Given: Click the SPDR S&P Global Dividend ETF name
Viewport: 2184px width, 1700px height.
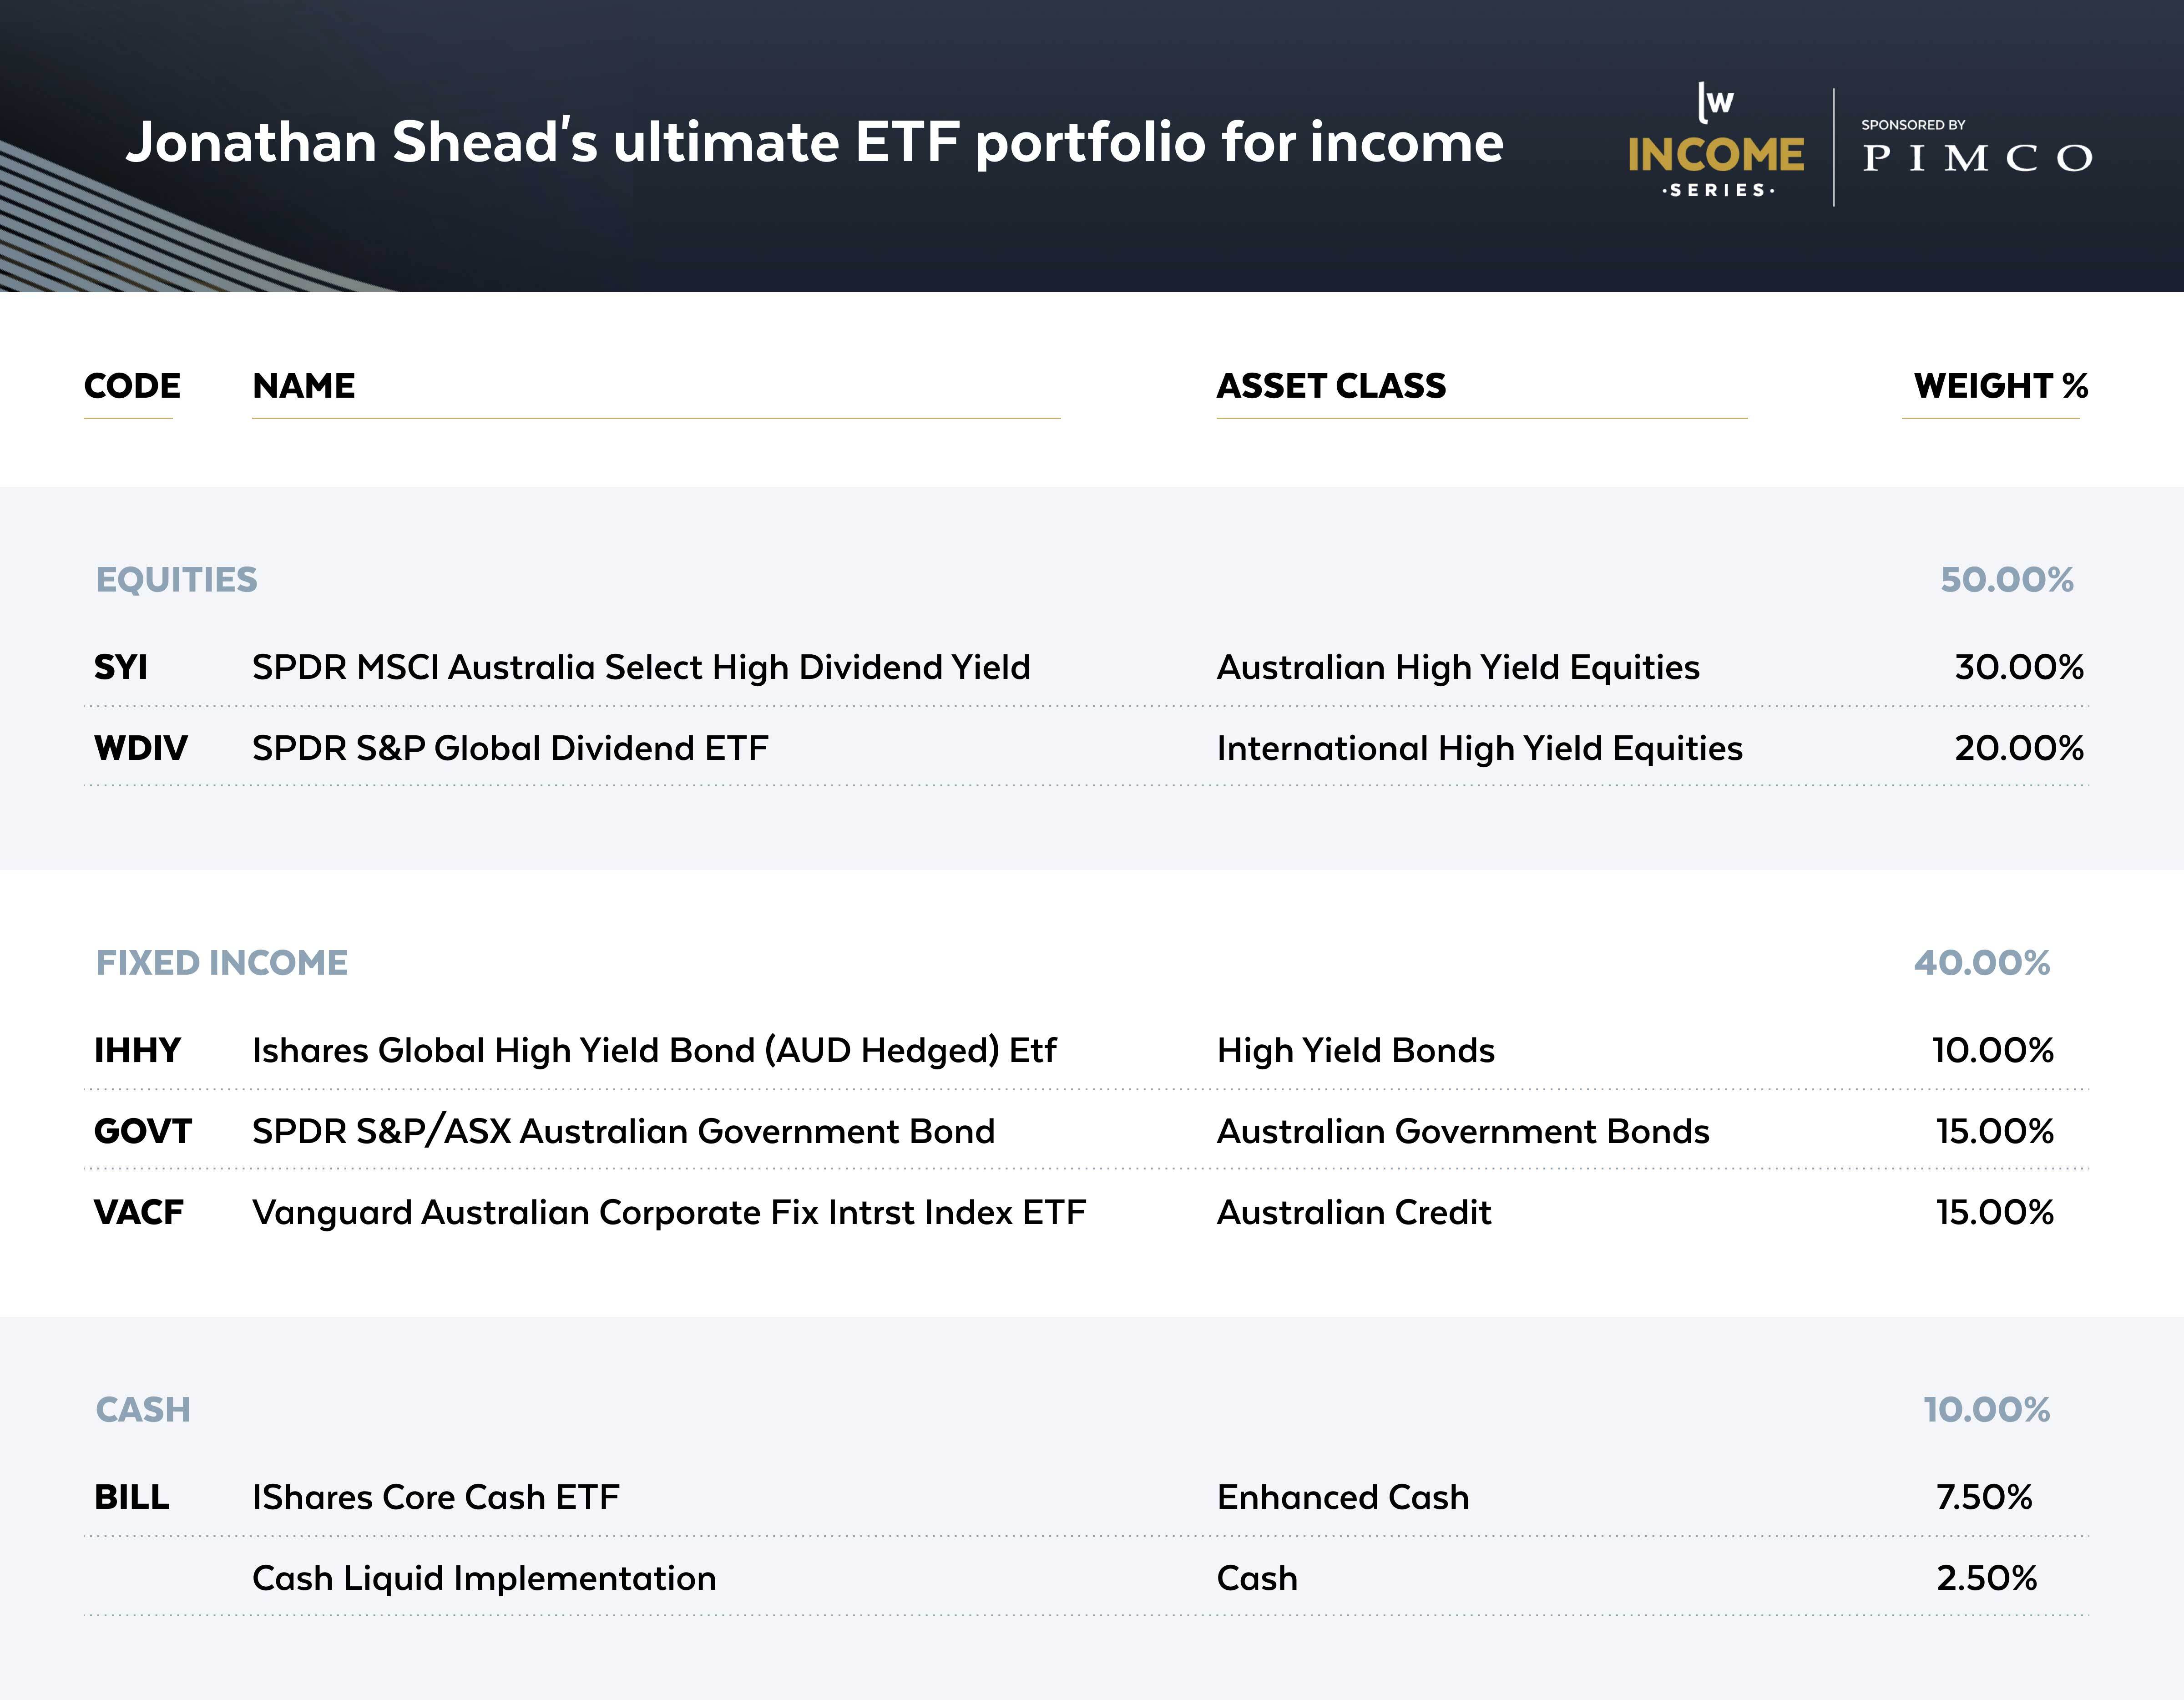Looking at the screenshot, I should tap(510, 748).
